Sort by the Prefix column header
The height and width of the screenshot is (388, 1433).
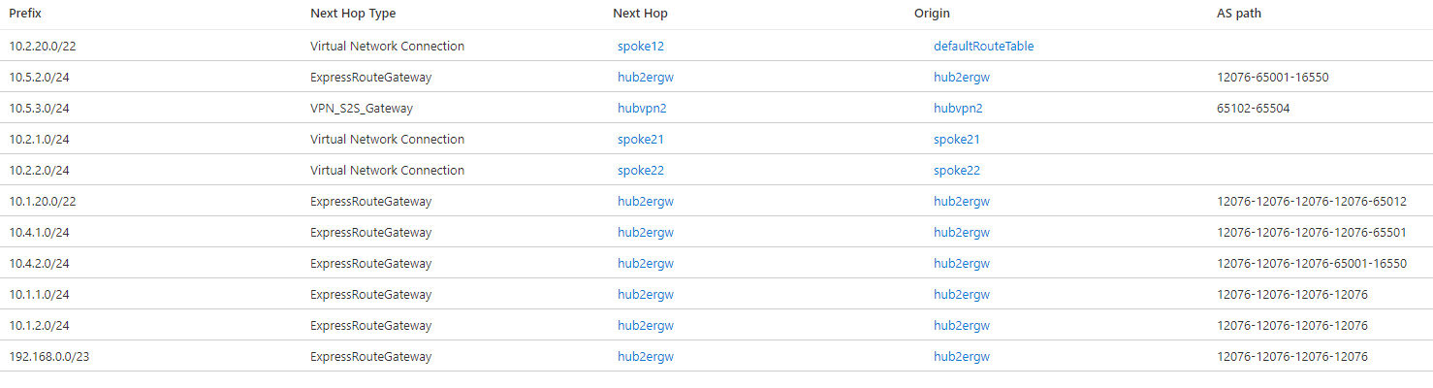pyautogui.click(x=25, y=14)
